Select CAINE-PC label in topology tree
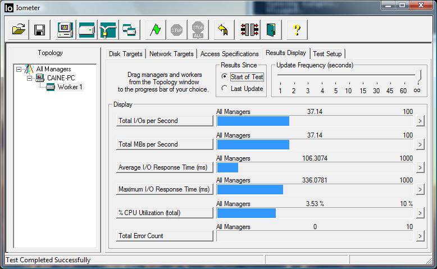The image size is (437, 269). (x=61, y=77)
